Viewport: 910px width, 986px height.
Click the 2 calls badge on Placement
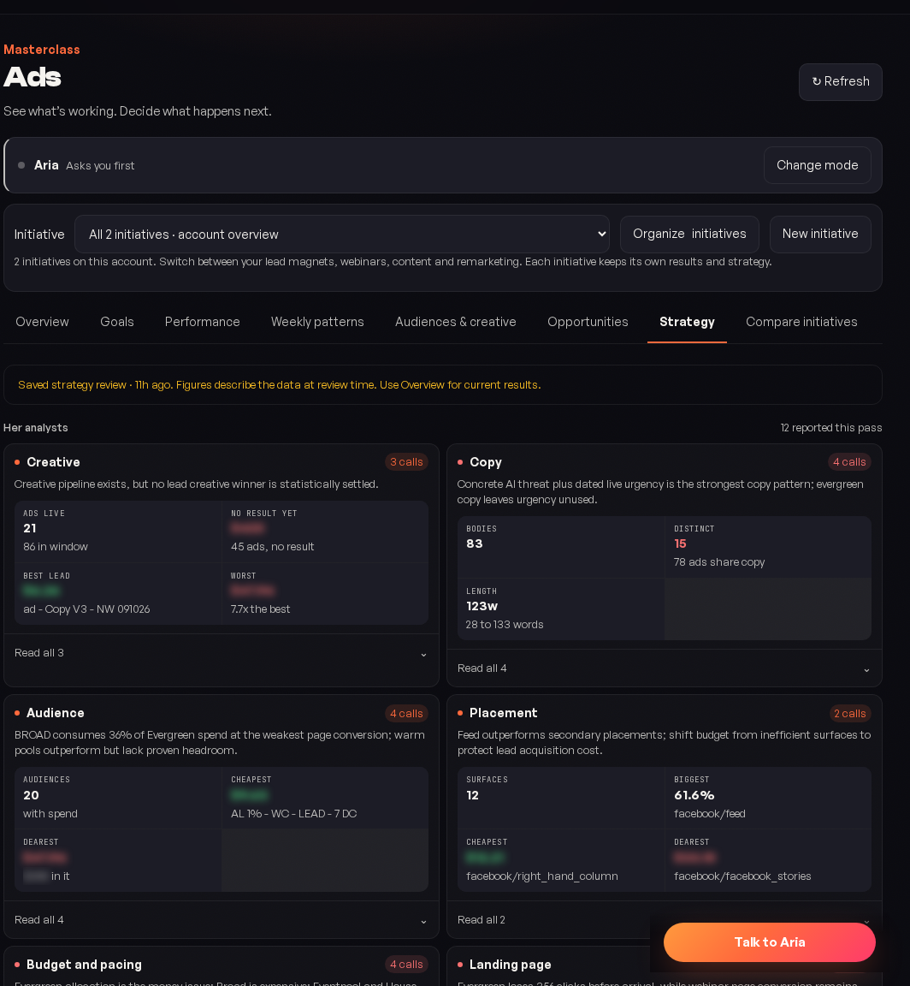tap(849, 714)
